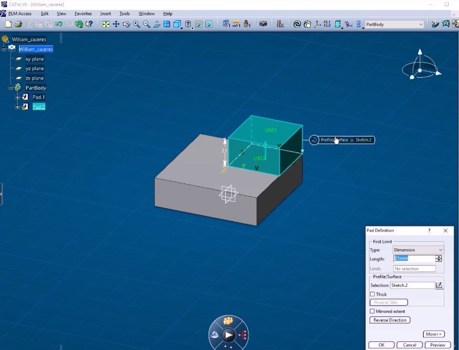This screenshot has height=350, width=459.
Task: Check the Mirrored extent option
Action: point(373,311)
